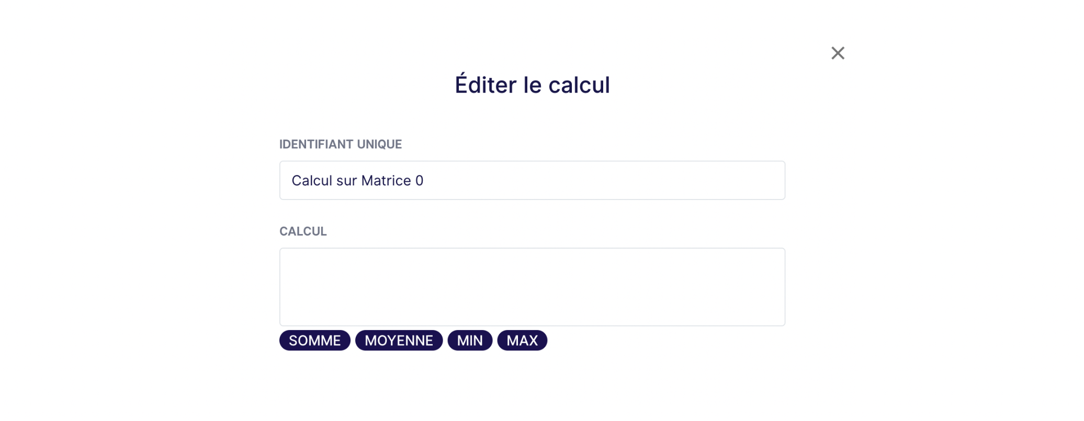
Task: Click the CALCUL field label
Action: pyautogui.click(x=303, y=231)
